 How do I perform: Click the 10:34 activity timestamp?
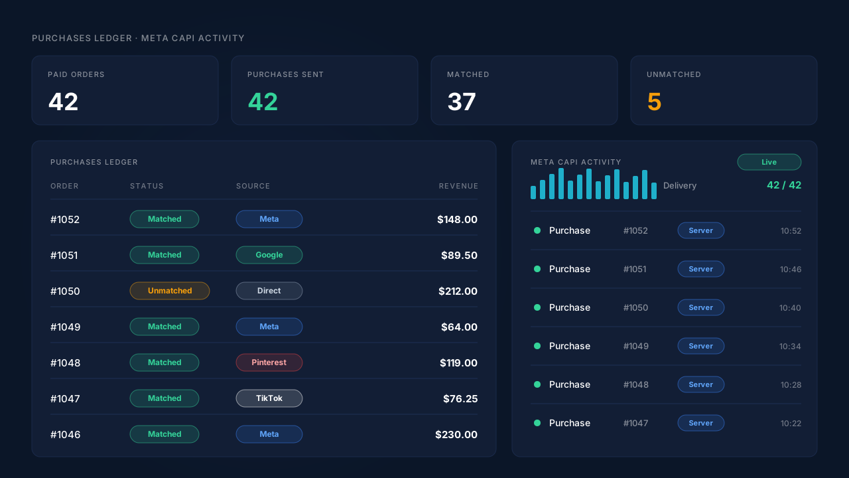coord(790,347)
